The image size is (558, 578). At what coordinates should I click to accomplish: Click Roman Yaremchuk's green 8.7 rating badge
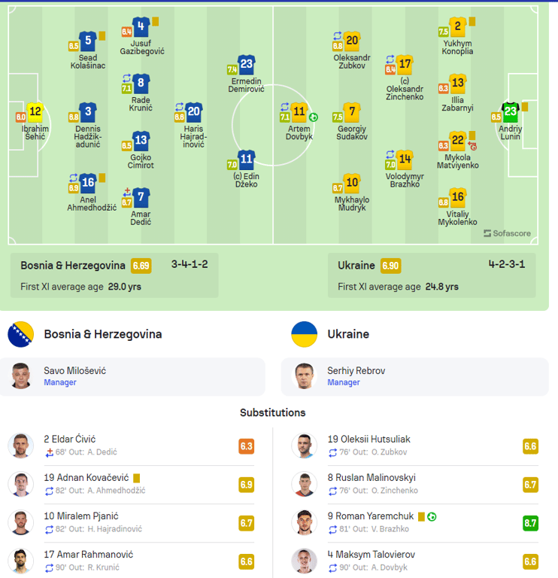click(x=530, y=524)
